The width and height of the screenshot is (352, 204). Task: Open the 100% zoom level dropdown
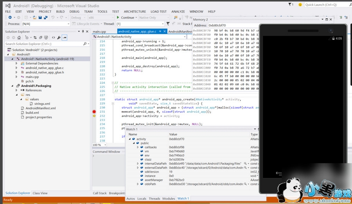point(105,145)
